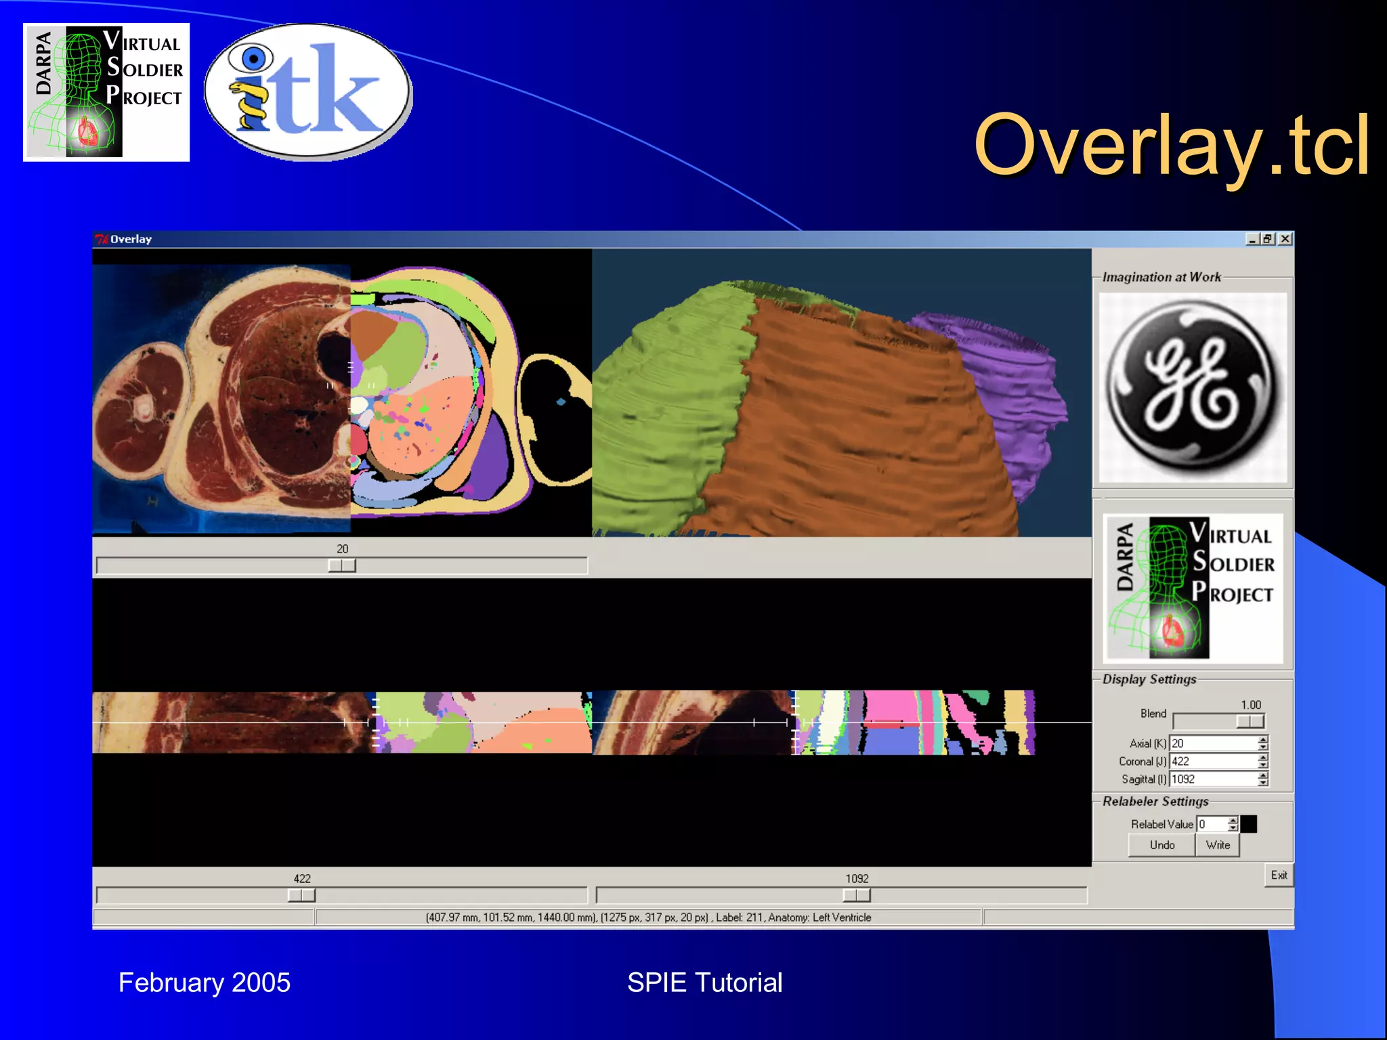Click the black relabel color swatch

(1249, 824)
